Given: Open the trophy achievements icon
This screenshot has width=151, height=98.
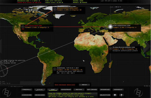Looking at the screenshot, I should [x=115, y=95].
